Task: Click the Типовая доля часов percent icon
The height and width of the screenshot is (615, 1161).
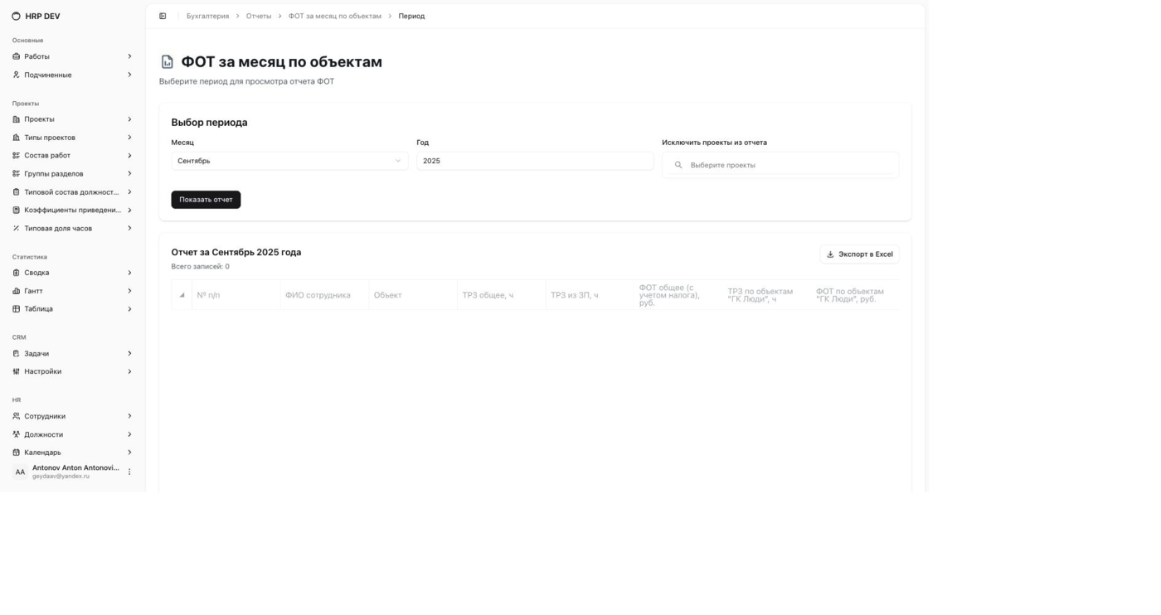Action: (16, 229)
